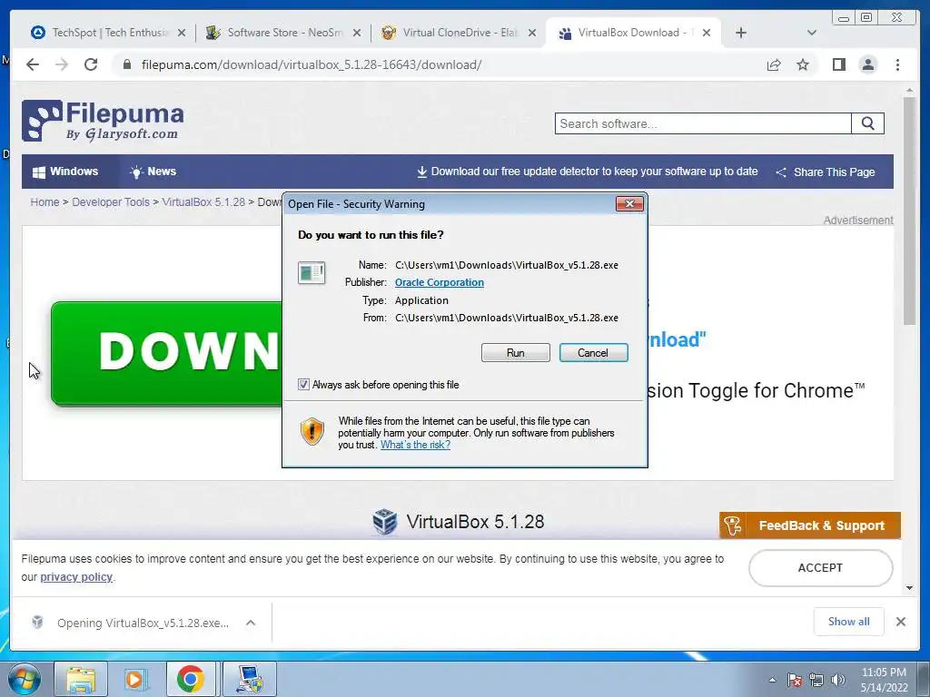The image size is (930, 697).
Task: Click the Action Center flag icon
Action: tap(795, 680)
